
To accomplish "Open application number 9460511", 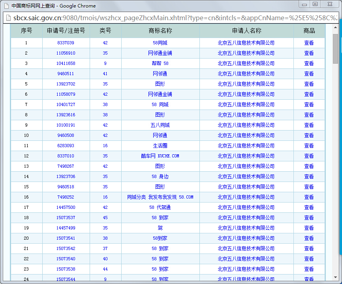I will pyautogui.click(x=66, y=74).
